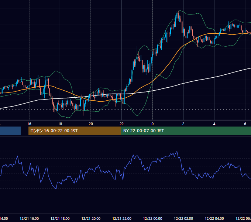Click the 4 hour label on price chart axis
The height and width of the screenshot is (222, 251).
(214, 124)
